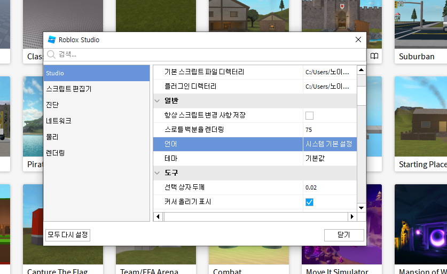Click the horizontal scrollbar right arrow

tap(352, 217)
